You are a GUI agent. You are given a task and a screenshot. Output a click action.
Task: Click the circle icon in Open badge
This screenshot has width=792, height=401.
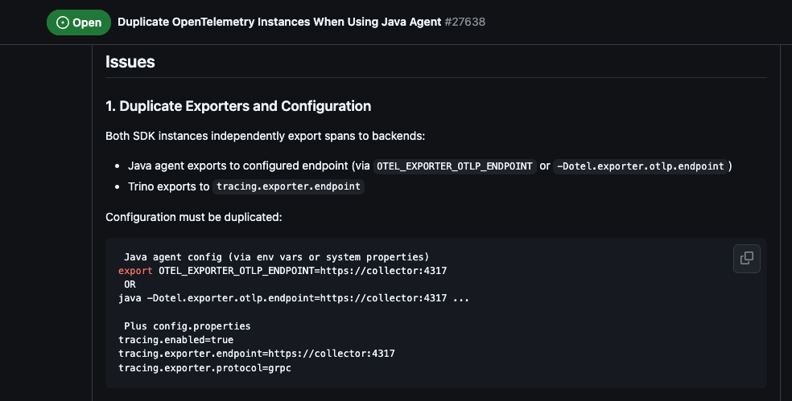pyautogui.click(x=62, y=23)
